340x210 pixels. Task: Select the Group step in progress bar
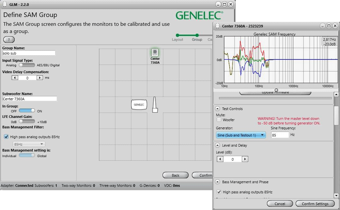197,35
